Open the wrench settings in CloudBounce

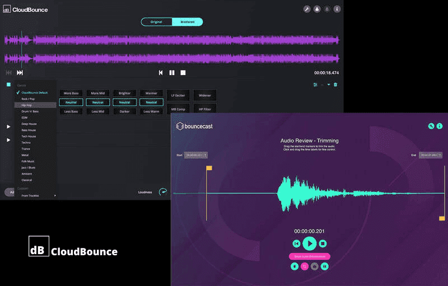[x=307, y=9]
